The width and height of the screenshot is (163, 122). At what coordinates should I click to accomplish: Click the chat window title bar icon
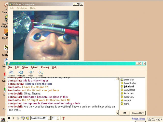tap(8, 63)
